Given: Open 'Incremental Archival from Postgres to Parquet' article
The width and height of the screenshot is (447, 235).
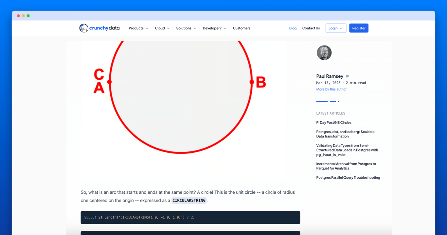Looking at the screenshot, I should [346, 166].
